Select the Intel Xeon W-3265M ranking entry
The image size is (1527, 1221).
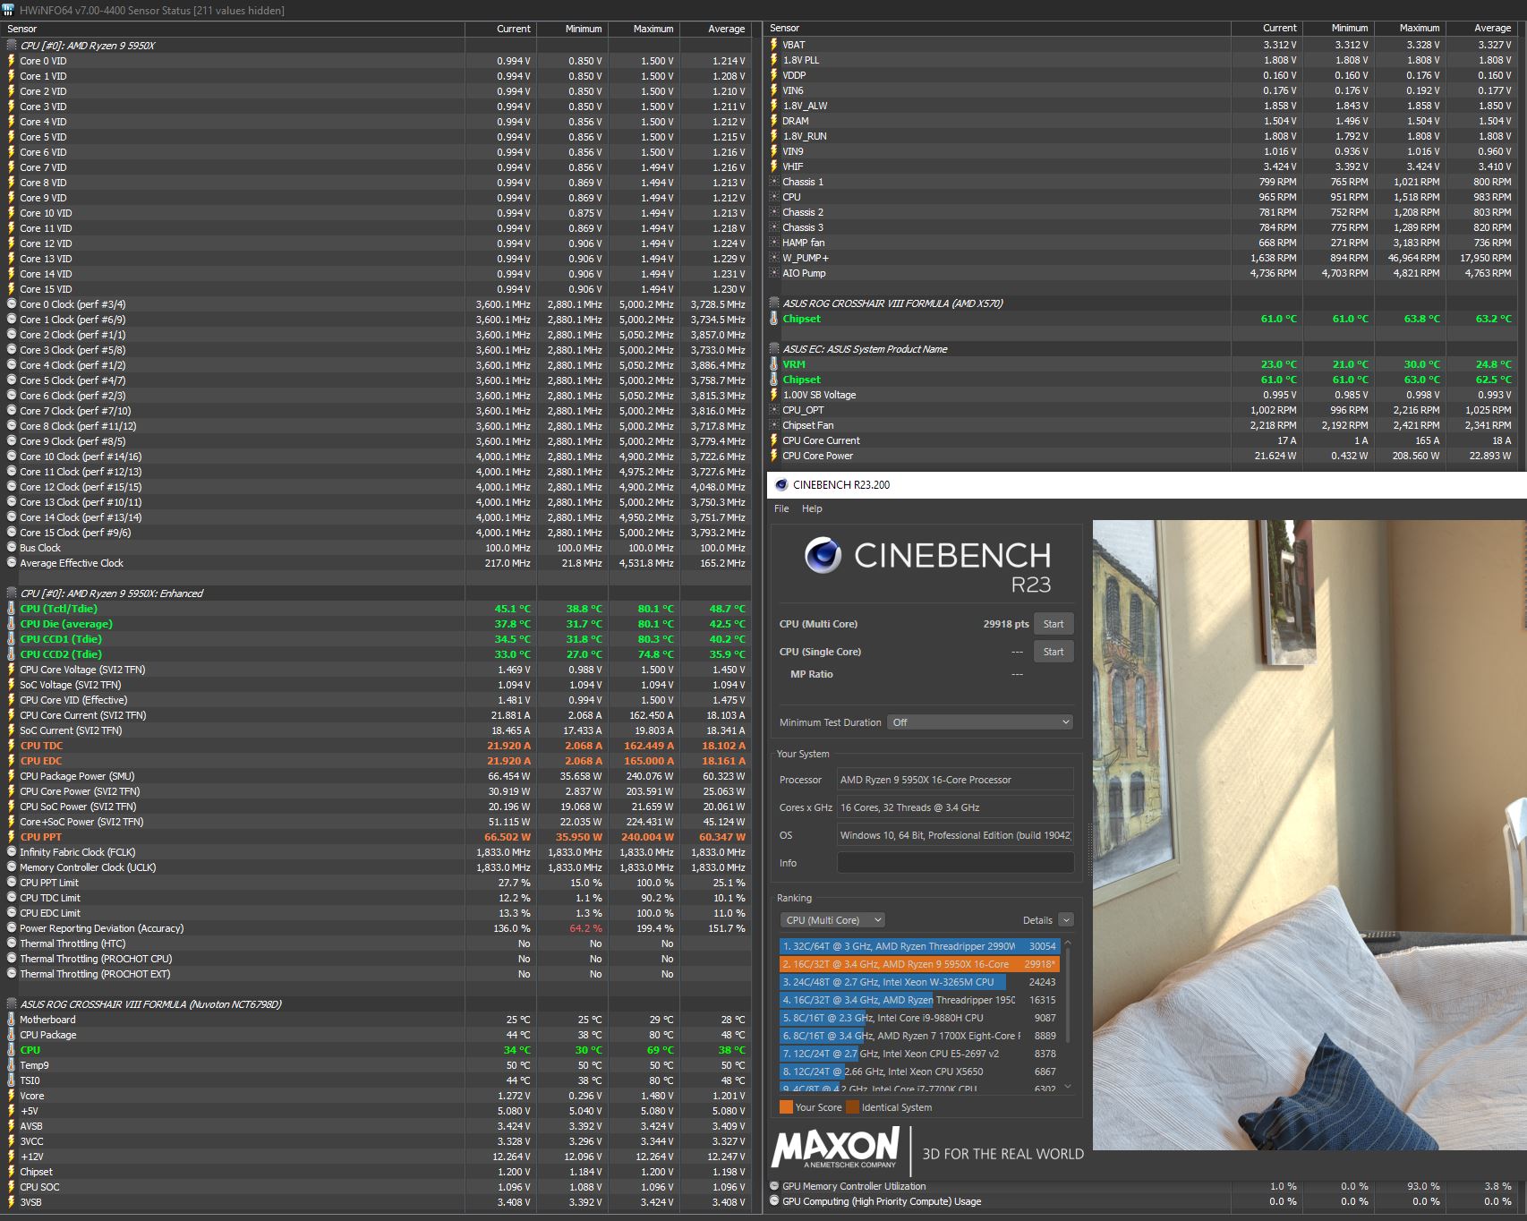919,982
